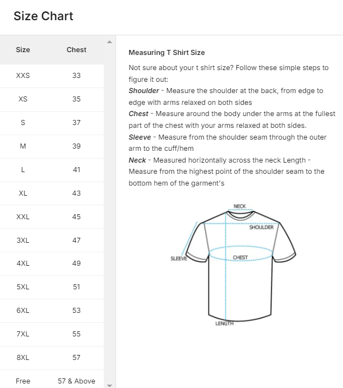Click the size table's vertical scrollbar track
Screen dimensions: 343x388
coord(109,213)
